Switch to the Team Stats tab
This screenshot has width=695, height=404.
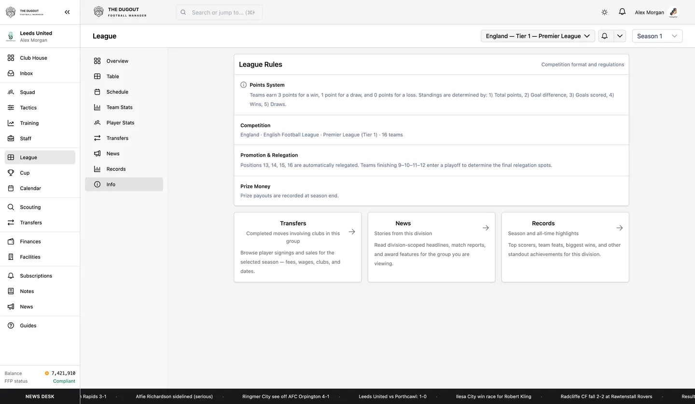[x=124, y=107]
